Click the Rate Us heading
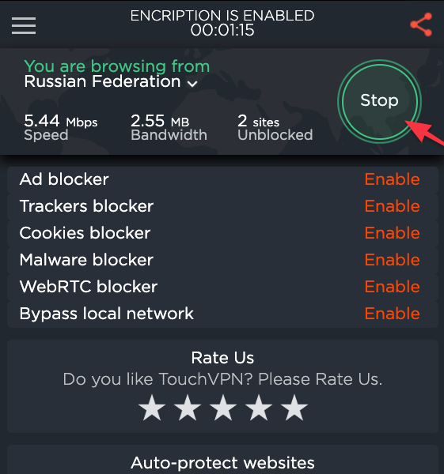 click(x=222, y=358)
